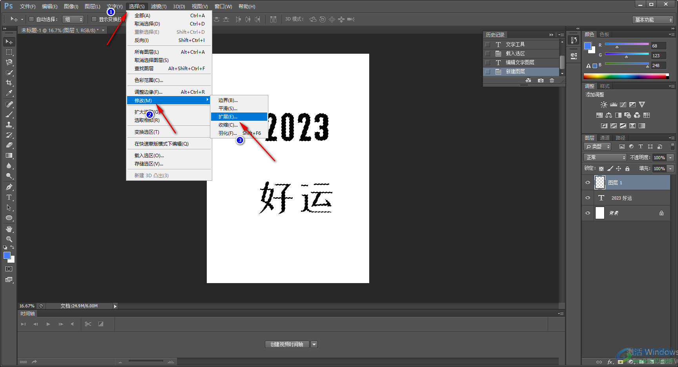678x367 pixels.
Task: Choose 收缩(C)... from the submenu
Action: coord(239,125)
